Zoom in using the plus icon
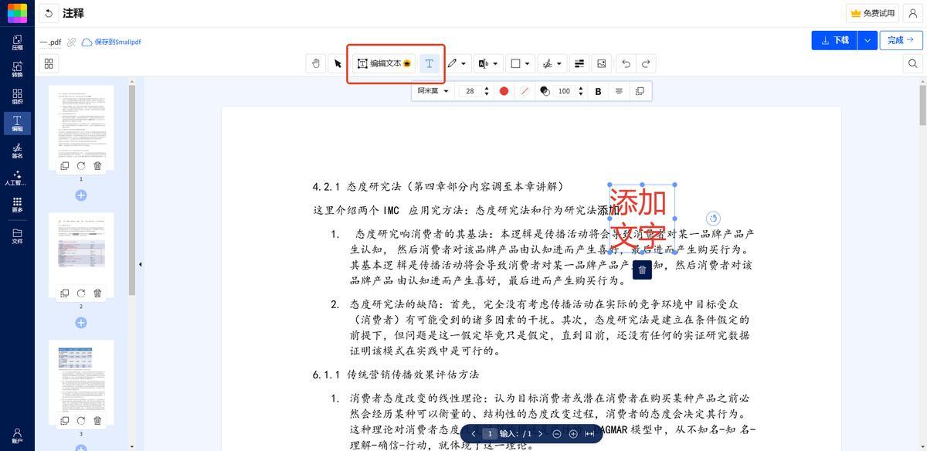The image size is (927, 451). click(573, 434)
